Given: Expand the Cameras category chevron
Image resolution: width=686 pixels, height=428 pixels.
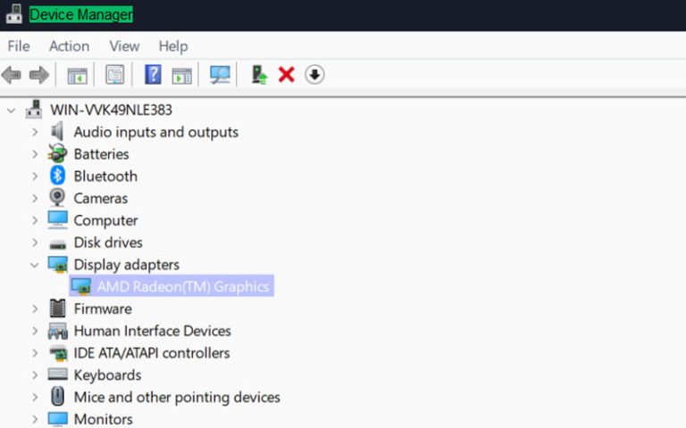Looking at the screenshot, I should [x=35, y=198].
